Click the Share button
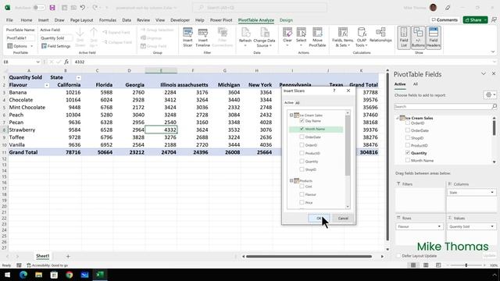Screen dimensions: 500x281 (x=475, y=20)
